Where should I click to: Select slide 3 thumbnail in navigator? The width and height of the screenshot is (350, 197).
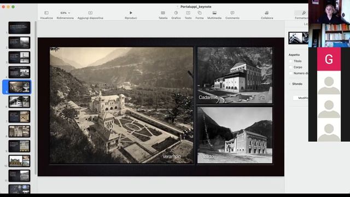pyautogui.click(x=20, y=57)
